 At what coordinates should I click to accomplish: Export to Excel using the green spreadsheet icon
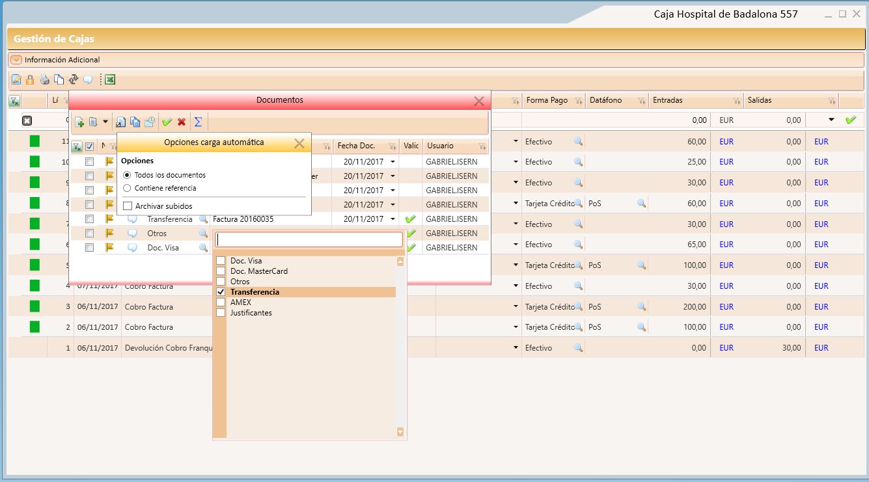point(111,80)
